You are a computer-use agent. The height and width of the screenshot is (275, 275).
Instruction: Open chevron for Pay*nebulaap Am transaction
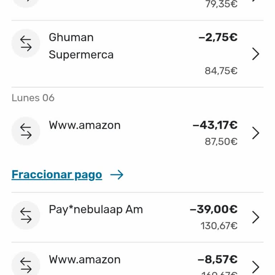tap(256, 217)
